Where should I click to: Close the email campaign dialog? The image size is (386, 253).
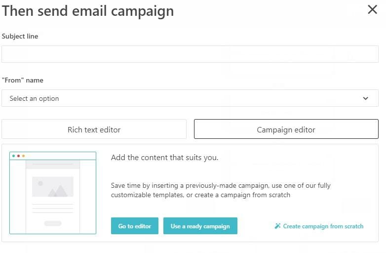point(372,9)
